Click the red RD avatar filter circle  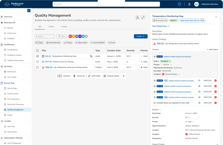(x=70, y=36)
